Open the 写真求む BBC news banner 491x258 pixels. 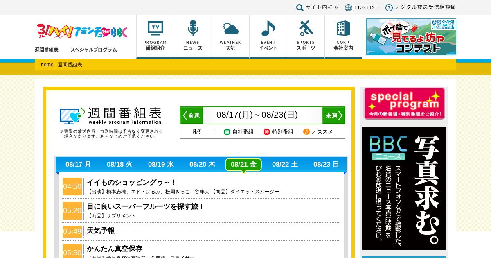click(404, 188)
